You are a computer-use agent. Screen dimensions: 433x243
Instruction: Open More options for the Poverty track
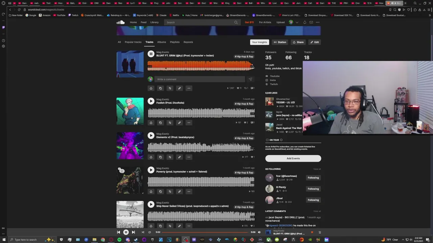tap(189, 191)
